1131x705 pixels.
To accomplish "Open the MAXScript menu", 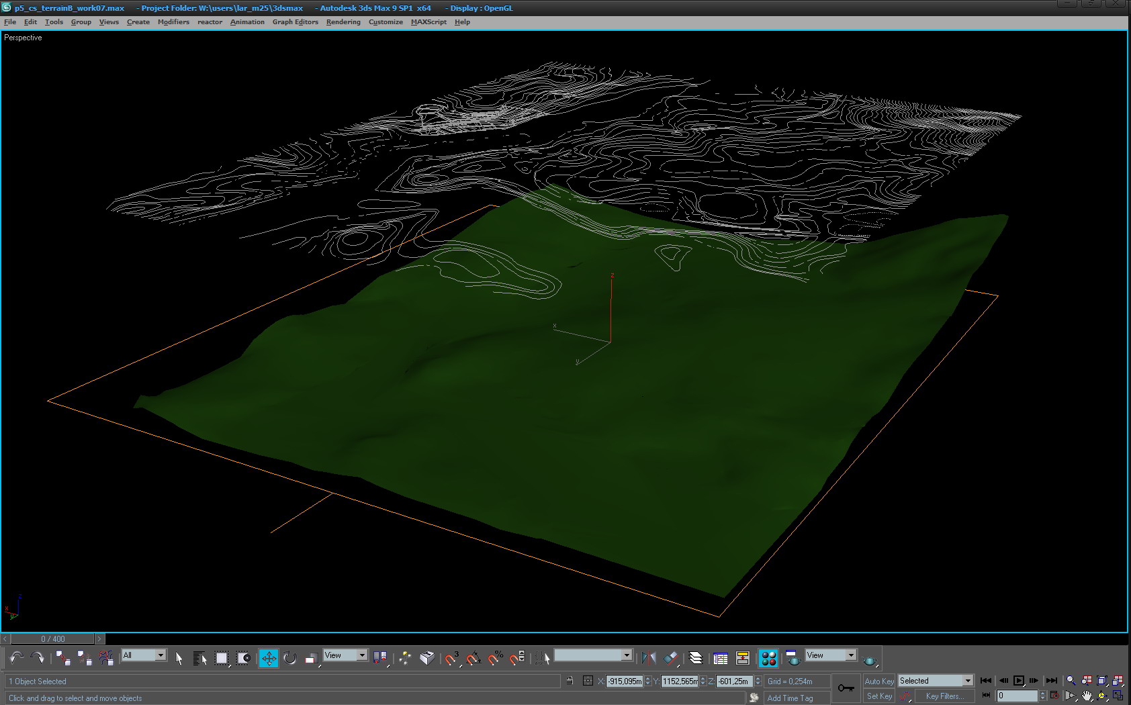I will pos(428,22).
